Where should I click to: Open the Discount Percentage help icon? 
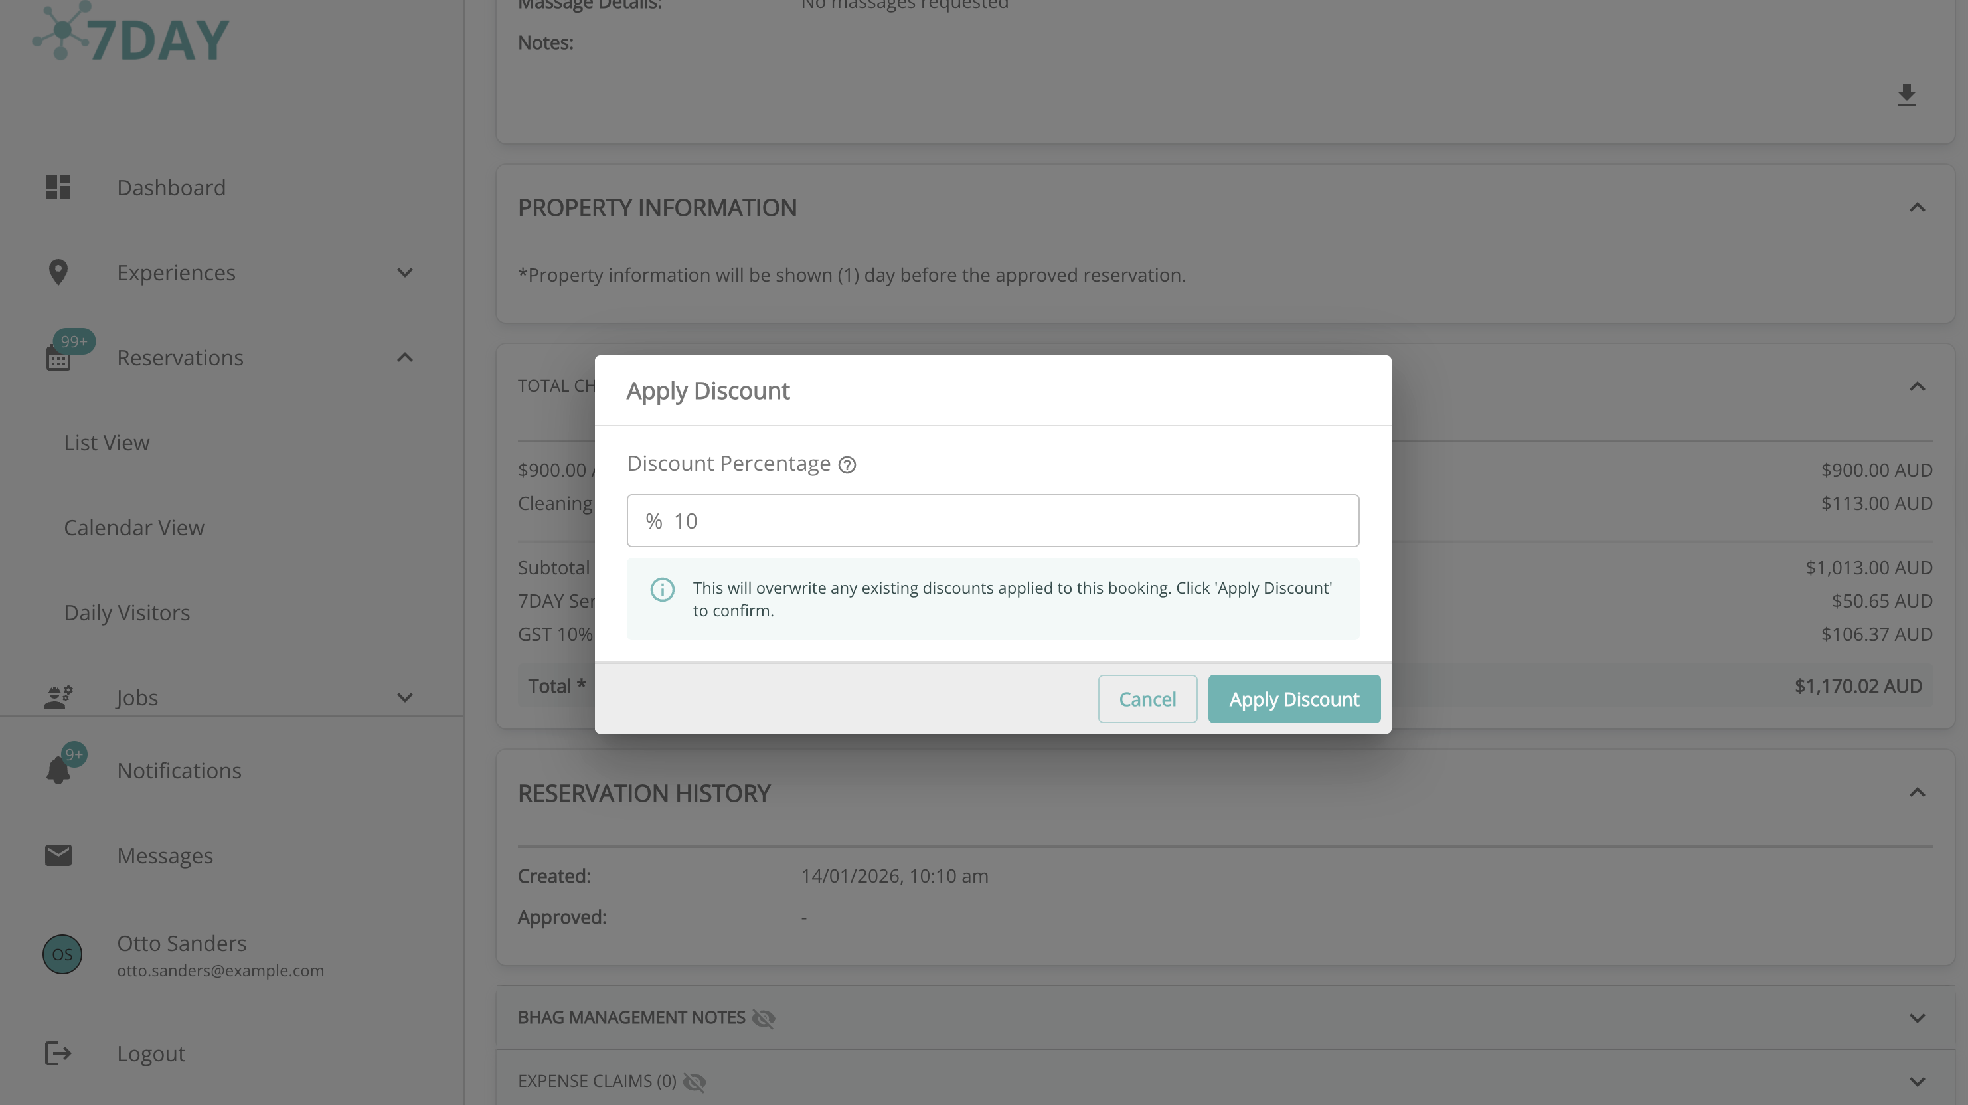pyautogui.click(x=848, y=464)
